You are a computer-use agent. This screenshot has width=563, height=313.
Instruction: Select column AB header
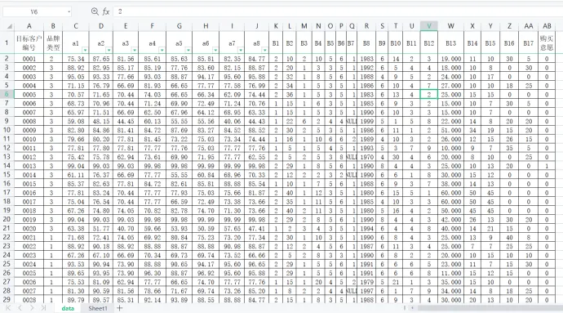(x=547, y=26)
